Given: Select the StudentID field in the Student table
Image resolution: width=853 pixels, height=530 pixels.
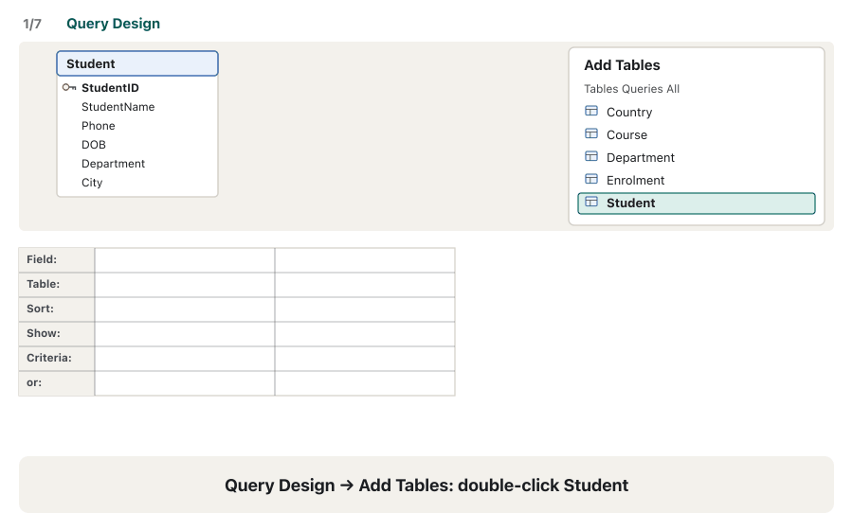Looking at the screenshot, I should coord(110,88).
